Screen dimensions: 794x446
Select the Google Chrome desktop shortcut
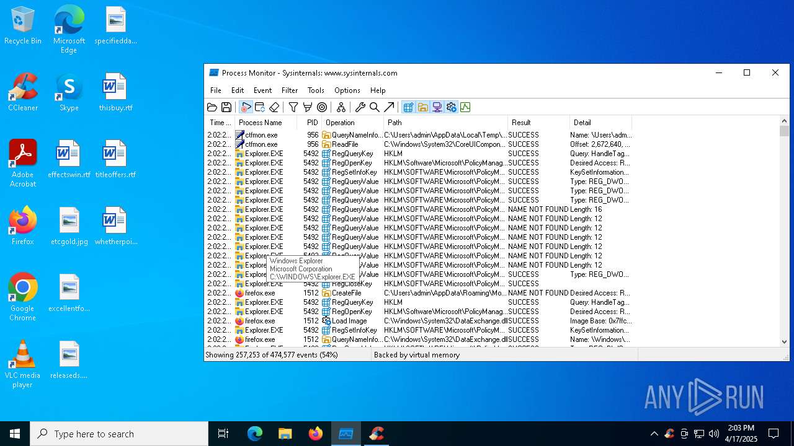(23, 297)
